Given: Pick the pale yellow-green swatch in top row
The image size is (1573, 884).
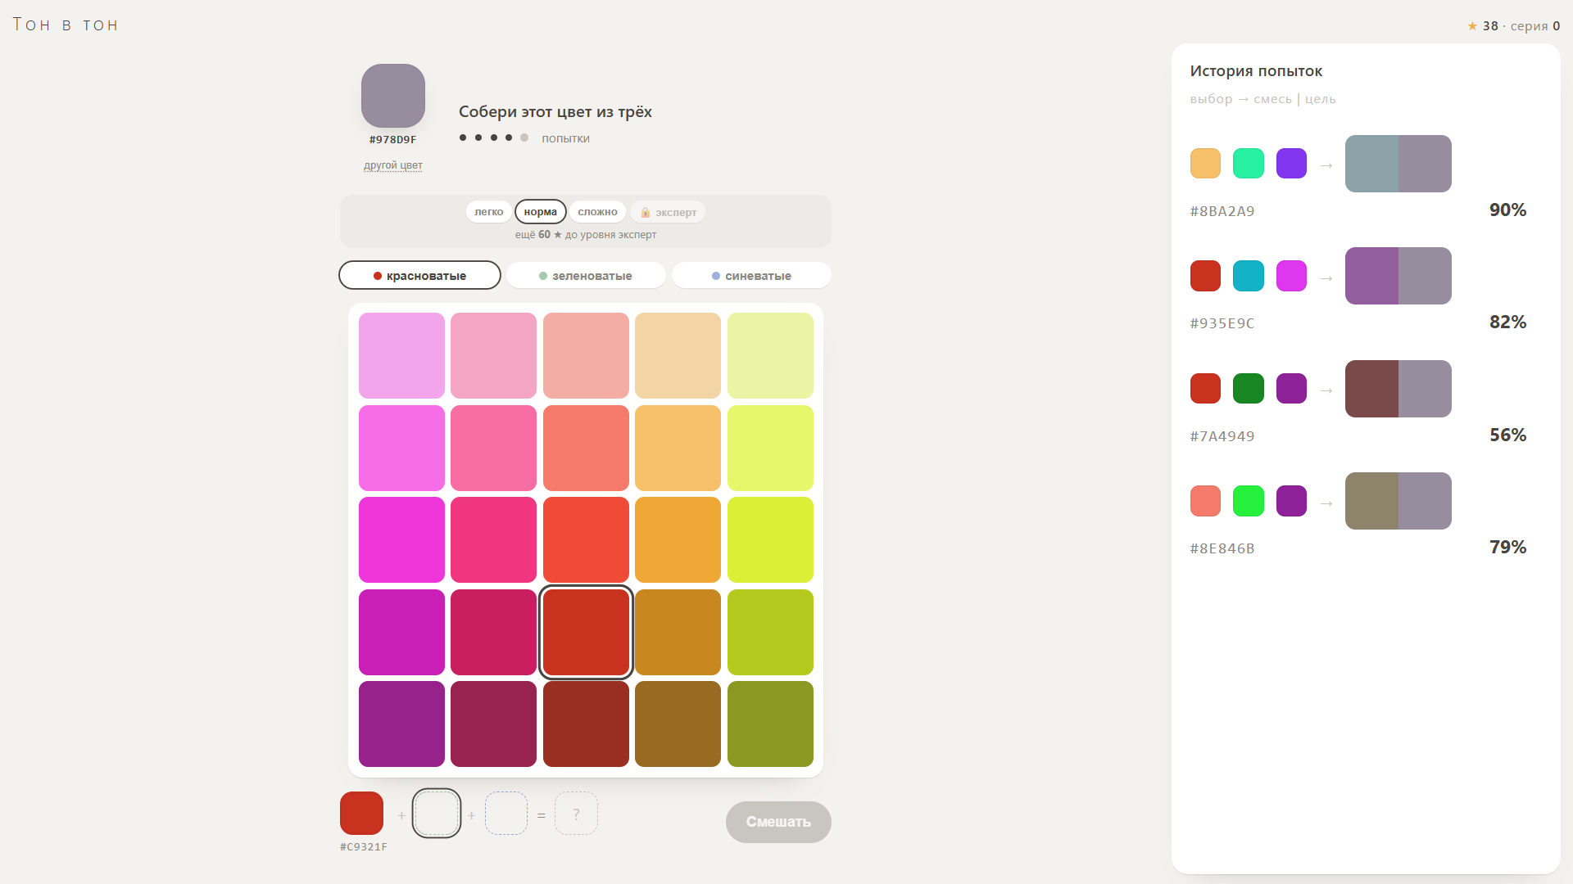Looking at the screenshot, I should (x=770, y=356).
